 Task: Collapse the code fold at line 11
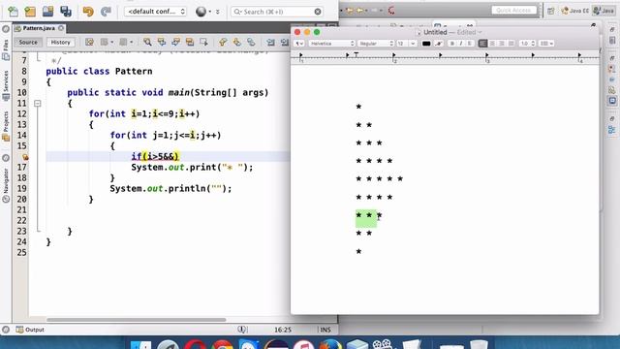click(x=38, y=104)
